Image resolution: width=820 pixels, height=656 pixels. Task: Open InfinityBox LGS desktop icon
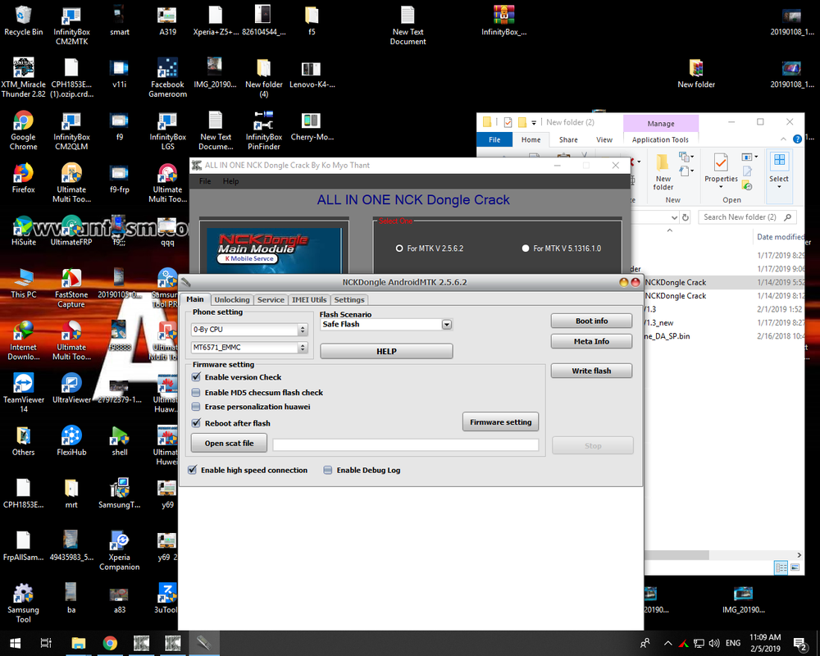pyautogui.click(x=167, y=130)
